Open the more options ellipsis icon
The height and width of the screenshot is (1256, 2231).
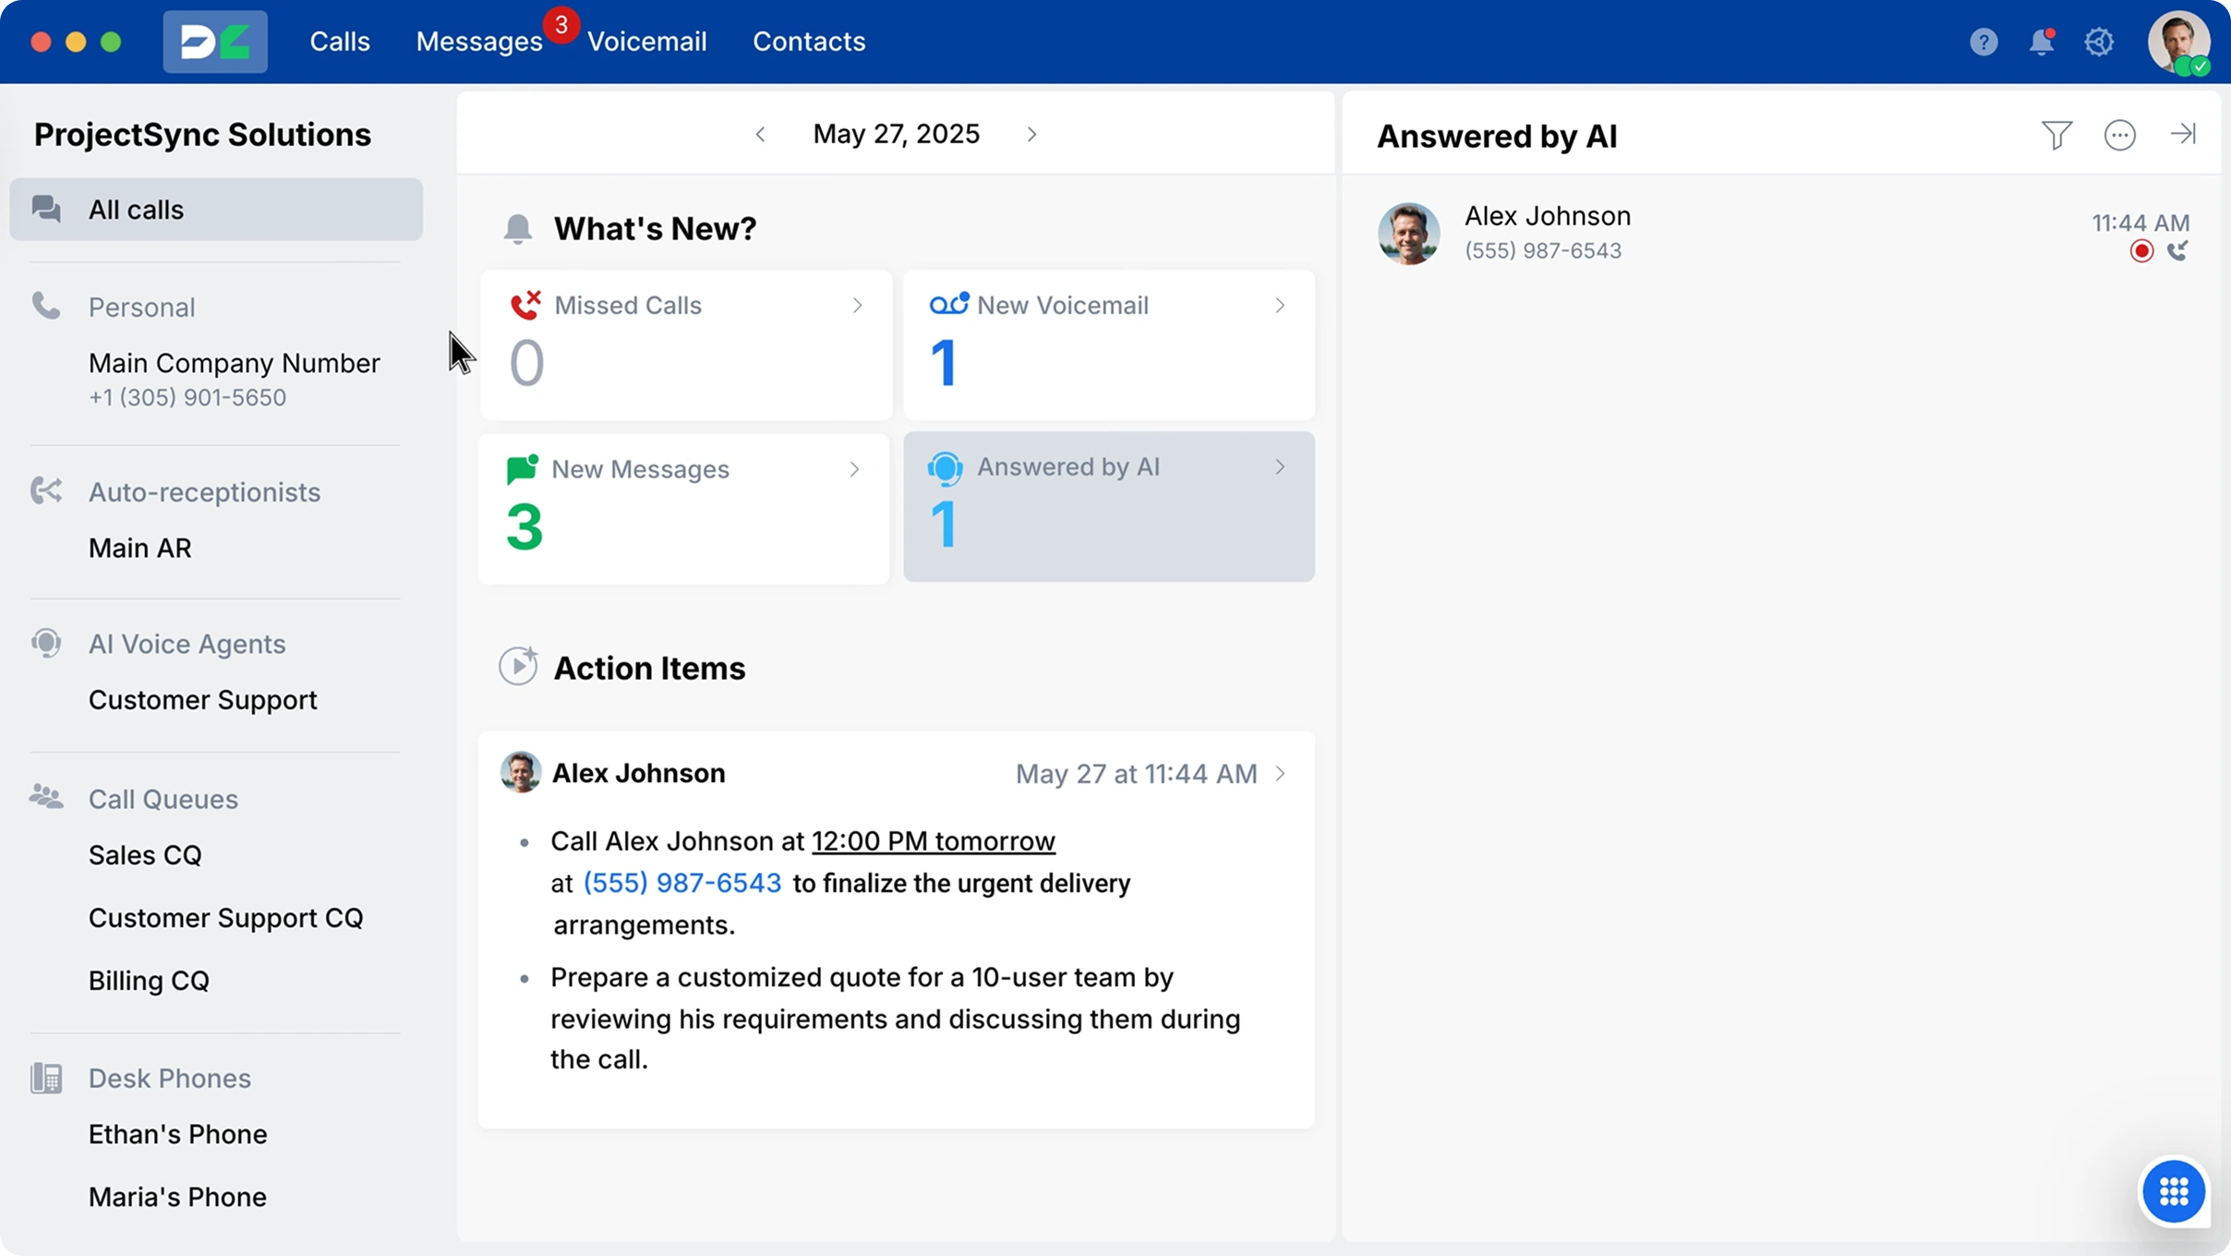coord(2119,136)
